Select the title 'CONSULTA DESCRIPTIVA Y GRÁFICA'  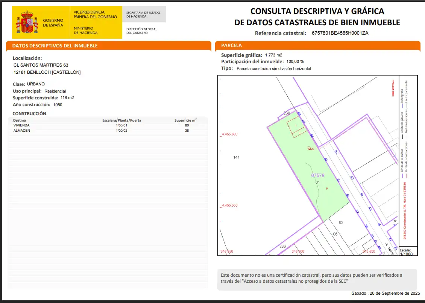click(317, 11)
